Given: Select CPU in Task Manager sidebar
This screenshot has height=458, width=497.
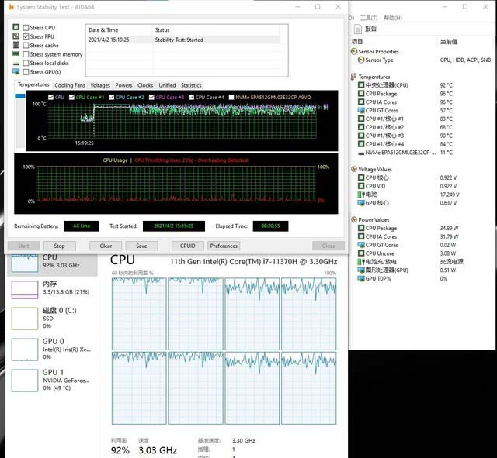Looking at the screenshot, I should click(52, 263).
